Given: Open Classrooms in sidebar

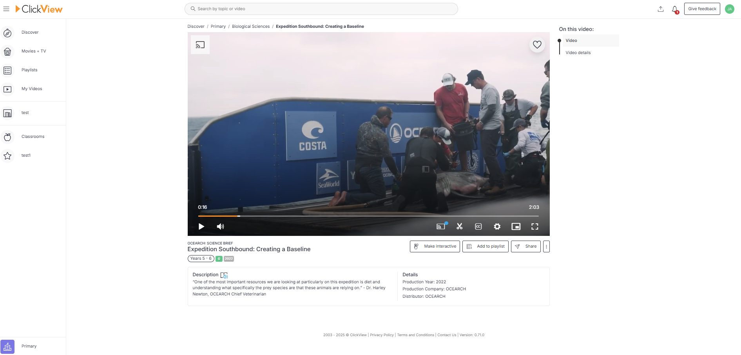Looking at the screenshot, I should pyautogui.click(x=33, y=137).
